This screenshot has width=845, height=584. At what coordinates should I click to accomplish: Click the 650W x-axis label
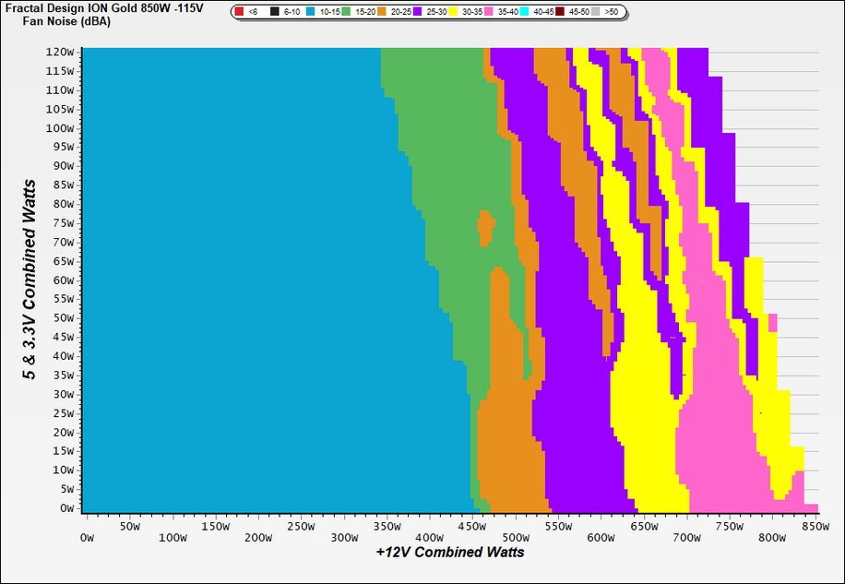click(x=644, y=527)
